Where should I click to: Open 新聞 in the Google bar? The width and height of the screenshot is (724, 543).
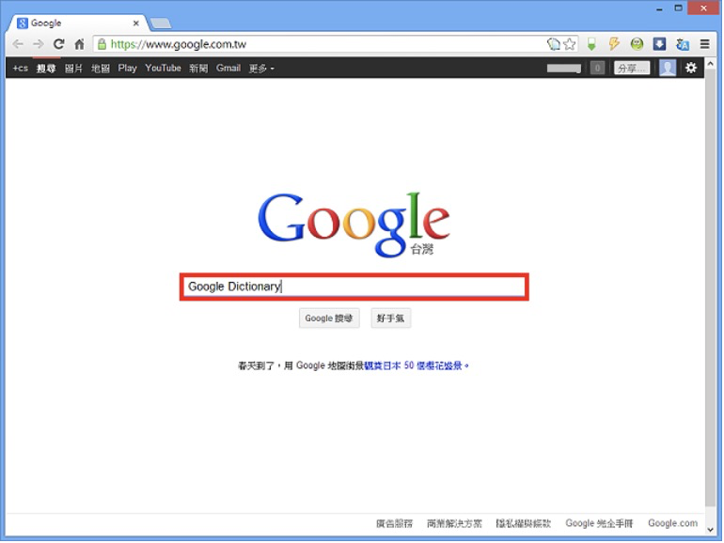click(198, 69)
